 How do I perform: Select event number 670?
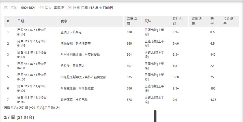coord(129,32)
